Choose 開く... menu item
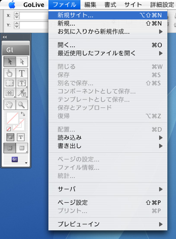The height and width of the screenshot is (239, 176). click(x=108, y=45)
